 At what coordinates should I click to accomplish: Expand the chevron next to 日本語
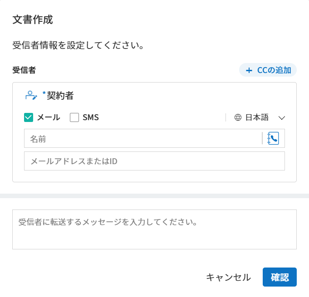pyautogui.click(x=281, y=117)
